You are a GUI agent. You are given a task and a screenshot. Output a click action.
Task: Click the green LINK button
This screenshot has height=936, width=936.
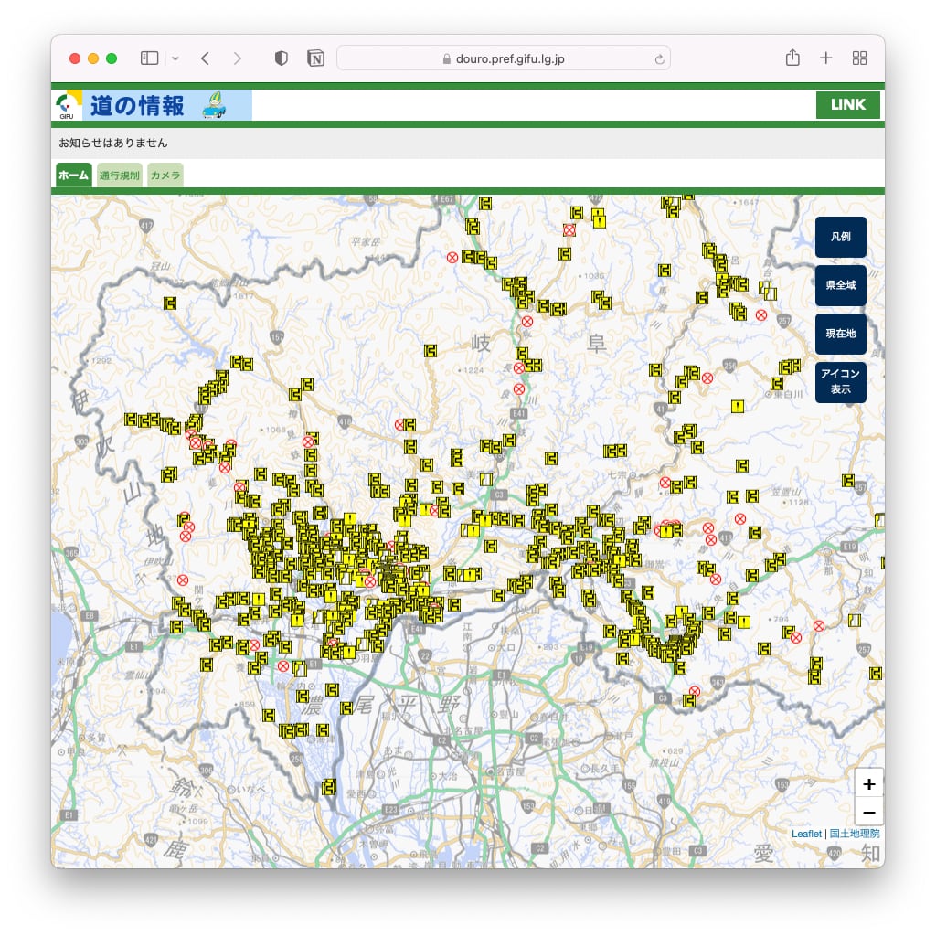click(x=847, y=105)
